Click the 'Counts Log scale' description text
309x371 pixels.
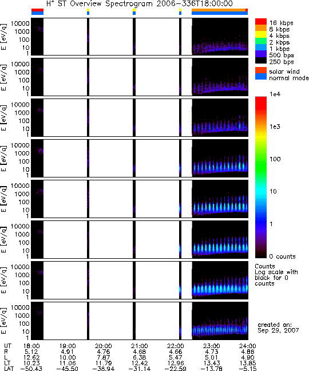276,275
